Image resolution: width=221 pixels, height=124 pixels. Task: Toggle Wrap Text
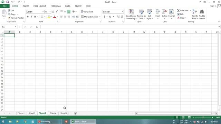pos(87,12)
